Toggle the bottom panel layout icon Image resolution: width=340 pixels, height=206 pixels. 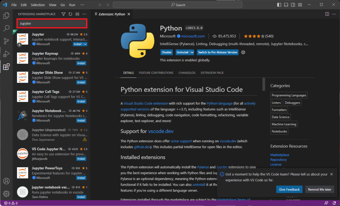(286, 5)
